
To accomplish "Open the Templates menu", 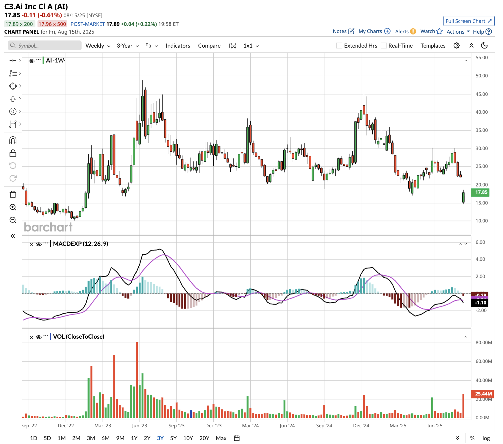I will point(433,46).
